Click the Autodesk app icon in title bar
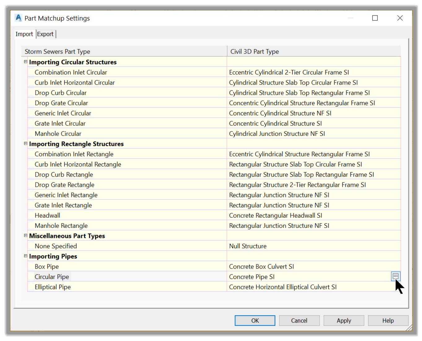The width and height of the screenshot is (422, 341). coord(19,18)
